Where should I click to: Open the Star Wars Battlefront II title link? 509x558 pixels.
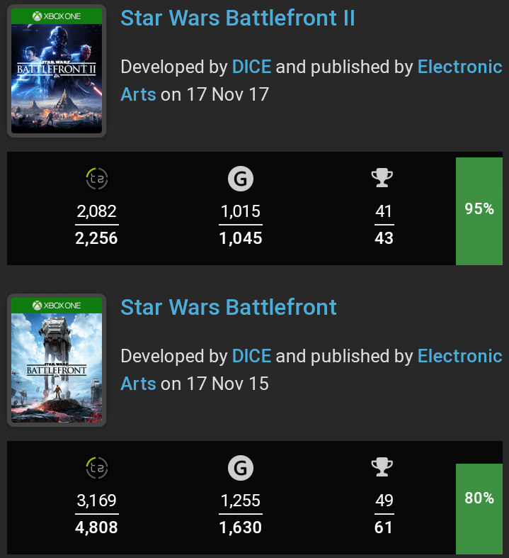[x=237, y=18]
